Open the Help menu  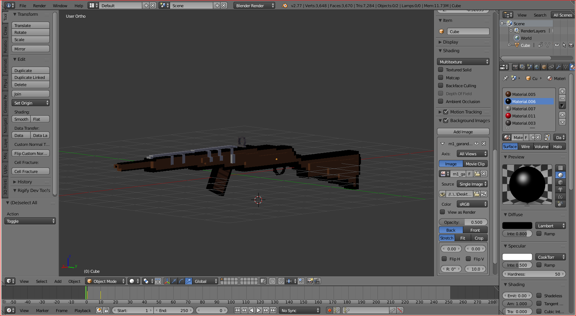click(79, 5)
